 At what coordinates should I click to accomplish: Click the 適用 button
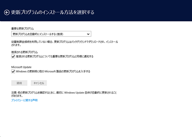pyautogui.click(x=19, y=83)
